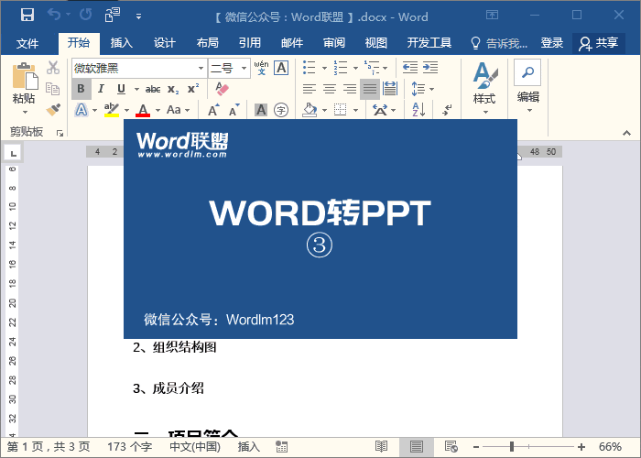Viewport: 641px width, 458px height.
Task: Clear all formatting with eraser icon
Action: pos(222,89)
